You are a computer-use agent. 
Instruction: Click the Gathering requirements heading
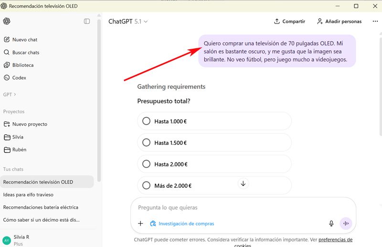point(171,86)
